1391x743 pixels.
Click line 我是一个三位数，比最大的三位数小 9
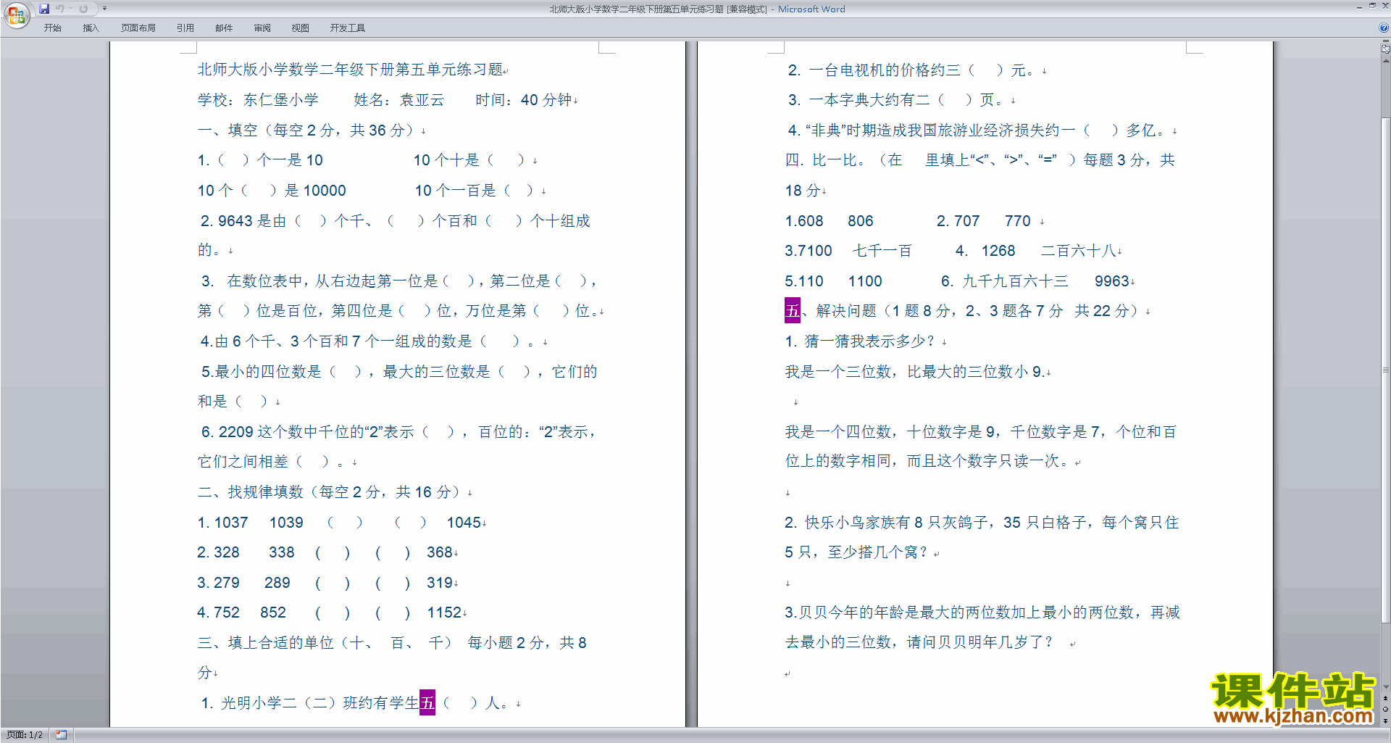click(914, 372)
